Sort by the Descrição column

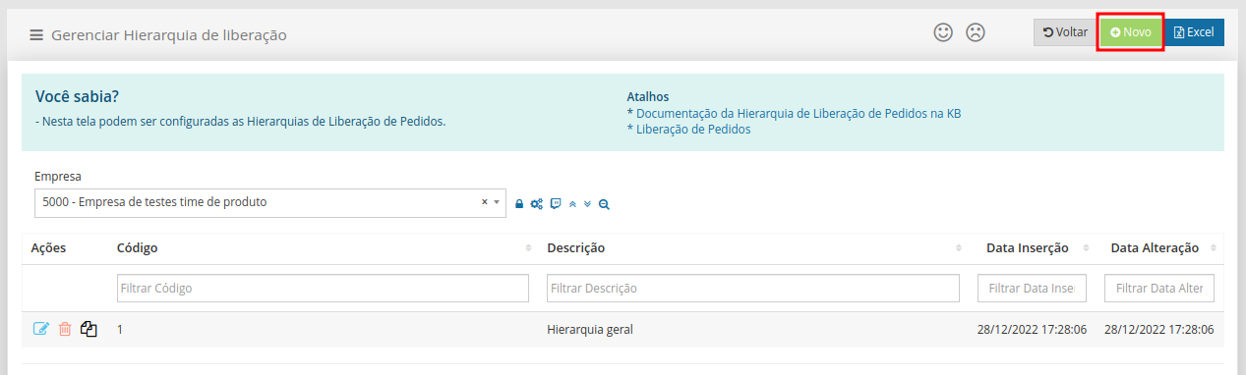coord(753,248)
